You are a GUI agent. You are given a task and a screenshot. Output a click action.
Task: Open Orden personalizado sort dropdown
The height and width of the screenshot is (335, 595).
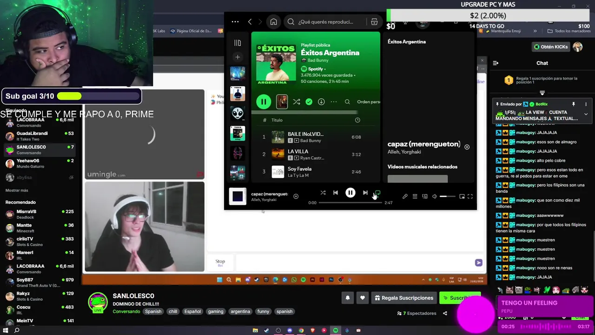369,101
